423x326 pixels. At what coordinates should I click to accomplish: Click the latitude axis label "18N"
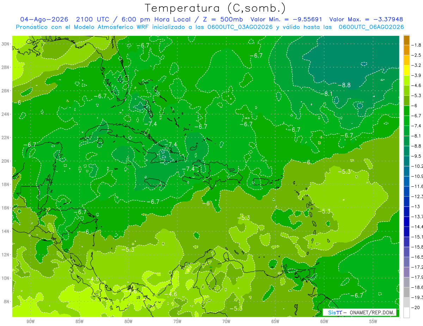click(5, 185)
